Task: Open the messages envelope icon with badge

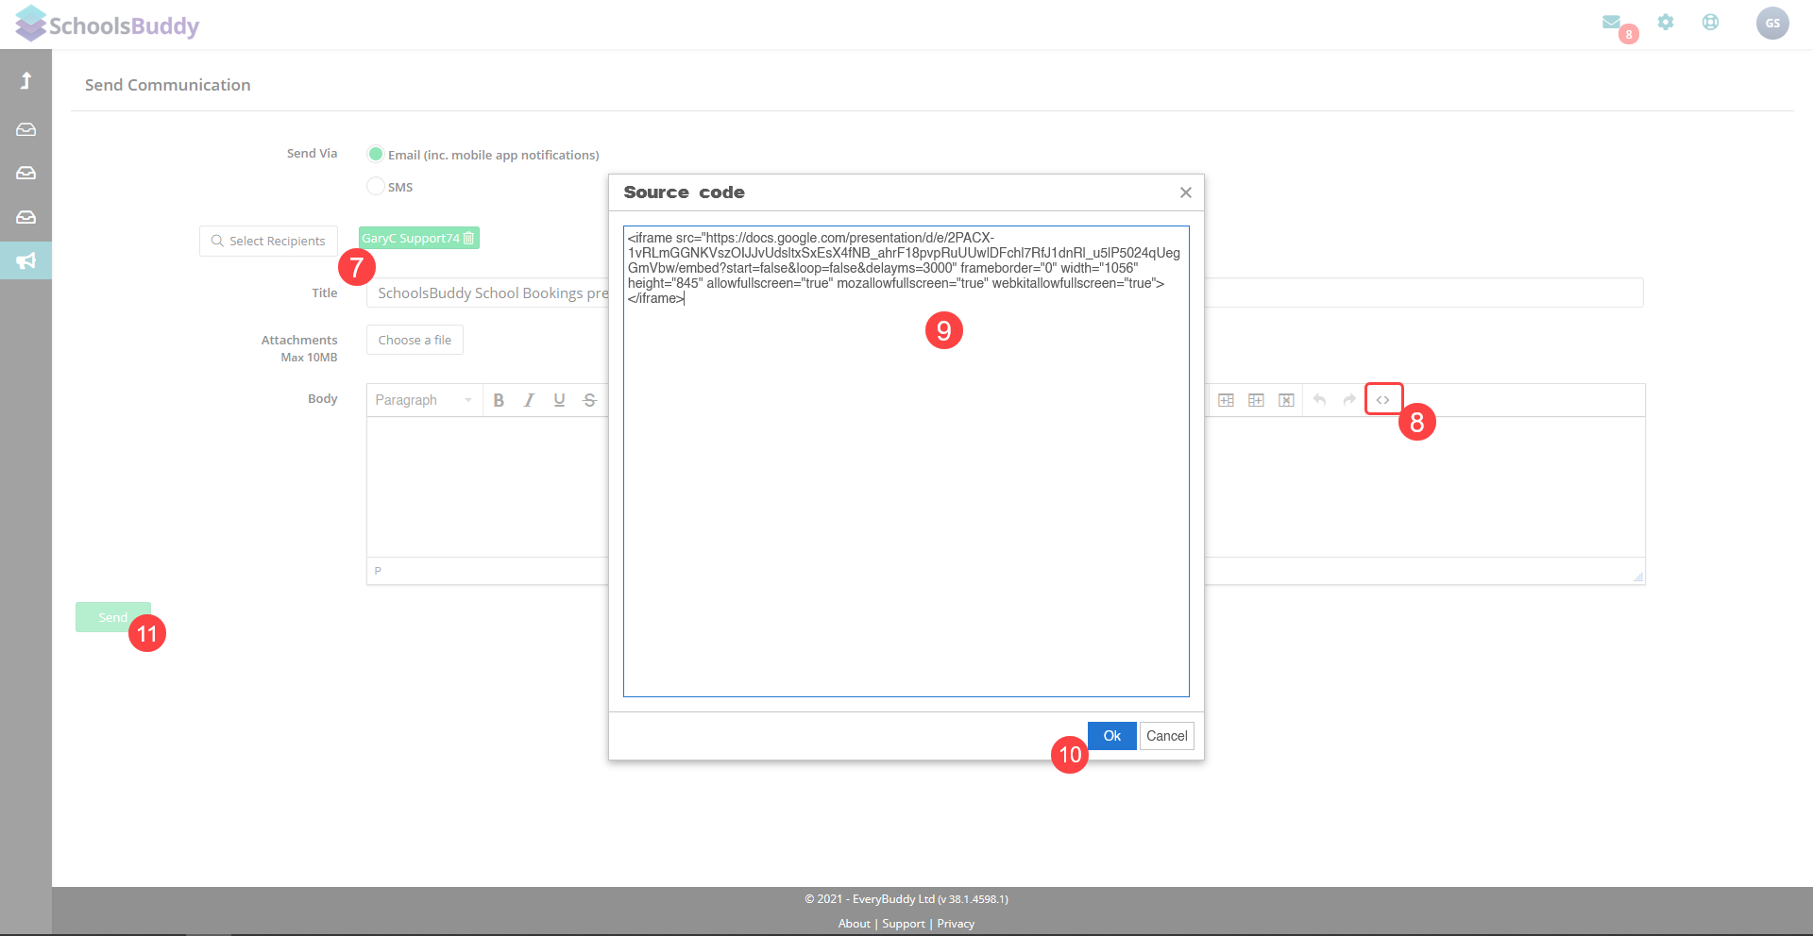Action: pos(1612,23)
